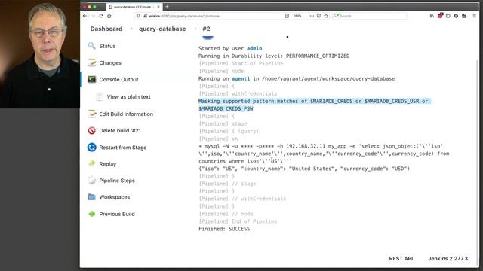The width and height of the screenshot is (483, 271).
Task: Open the Pipeline Steps icon
Action: [x=92, y=181]
